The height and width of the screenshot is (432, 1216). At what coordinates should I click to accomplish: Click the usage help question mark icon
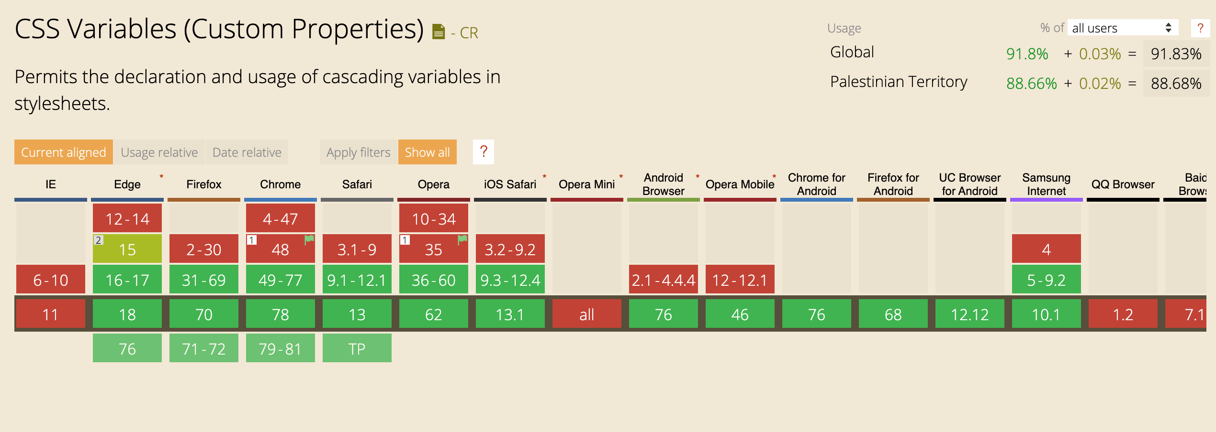[1200, 28]
